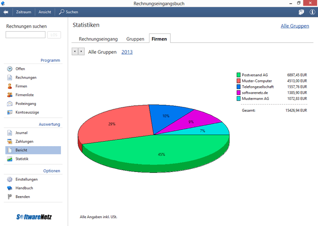Screen dimensions: 318x226
Task: Select the Zahlungen label in the sidebar
Action: pyautogui.click(x=25, y=142)
